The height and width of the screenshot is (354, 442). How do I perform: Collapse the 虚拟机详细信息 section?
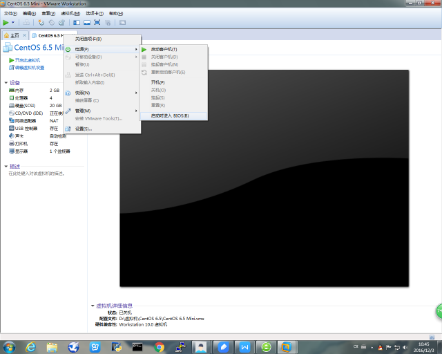93,306
